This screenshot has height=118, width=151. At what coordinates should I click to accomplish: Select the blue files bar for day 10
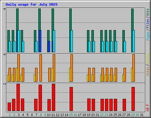coord(49,47)
